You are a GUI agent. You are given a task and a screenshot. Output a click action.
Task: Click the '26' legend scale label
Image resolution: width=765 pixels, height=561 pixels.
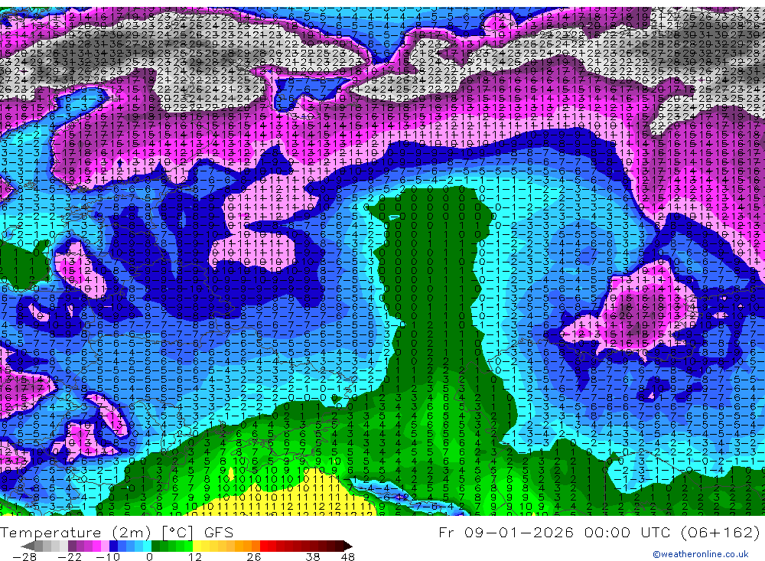click(x=254, y=556)
